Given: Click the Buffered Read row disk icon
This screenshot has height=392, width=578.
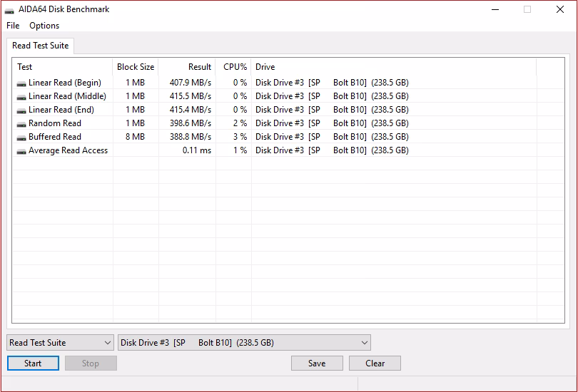Looking at the screenshot, I should (x=21, y=138).
